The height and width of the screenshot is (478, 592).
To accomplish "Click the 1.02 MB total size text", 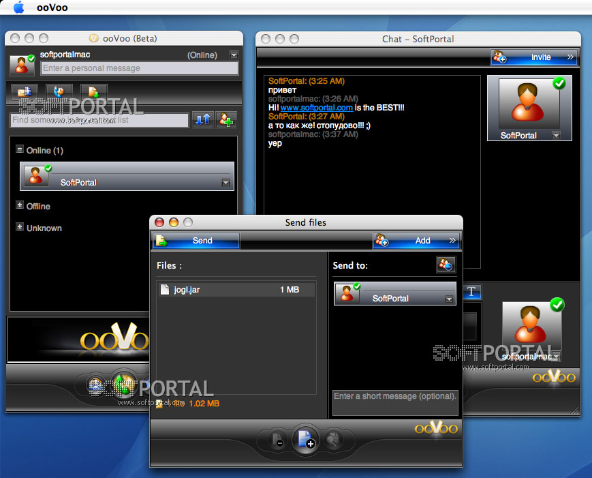I will (x=204, y=404).
